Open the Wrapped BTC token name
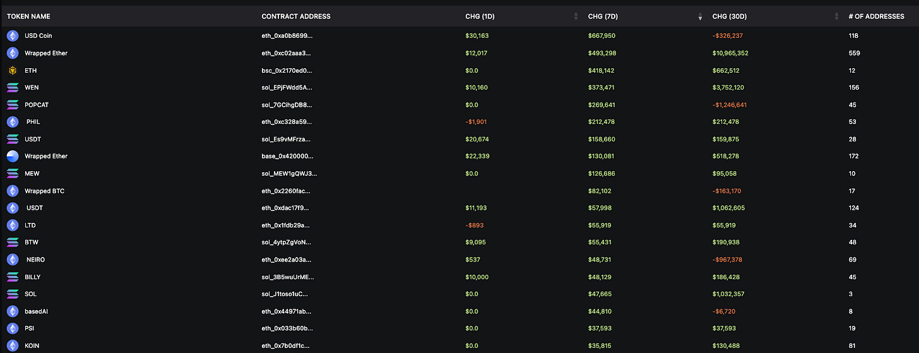 (44, 191)
